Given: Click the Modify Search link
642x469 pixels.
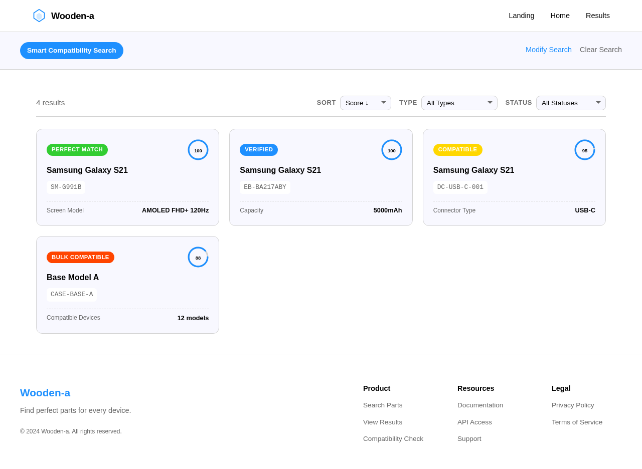Looking at the screenshot, I should (549, 50).
